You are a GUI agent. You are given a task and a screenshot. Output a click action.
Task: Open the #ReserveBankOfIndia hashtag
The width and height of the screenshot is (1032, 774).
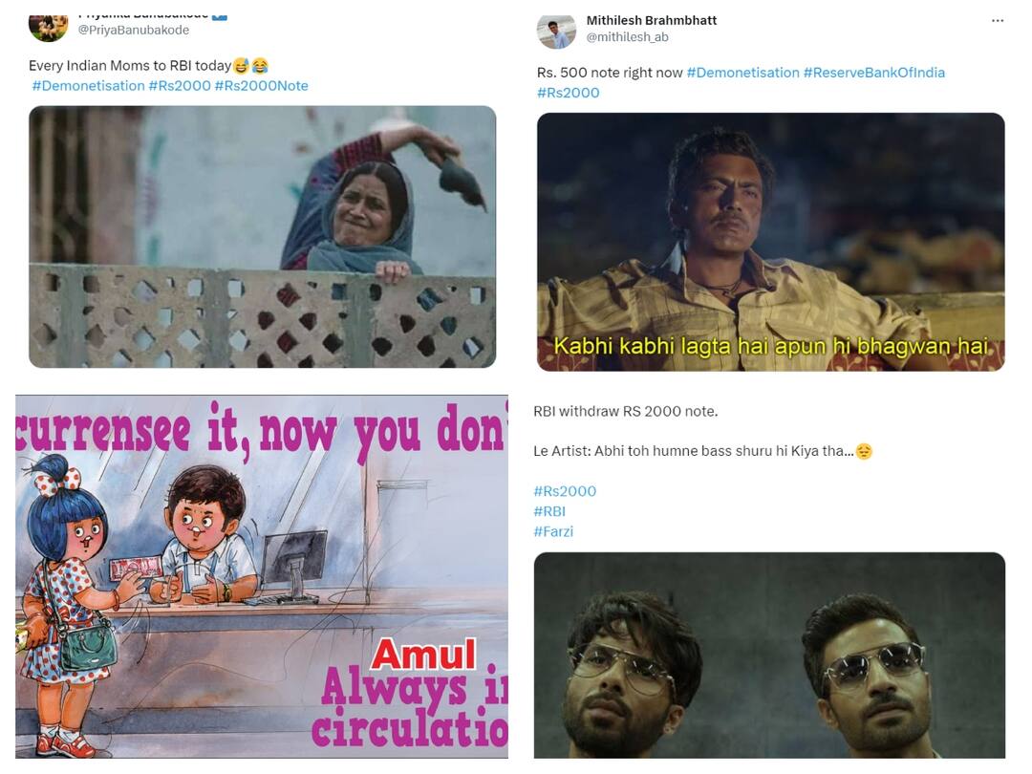(873, 73)
